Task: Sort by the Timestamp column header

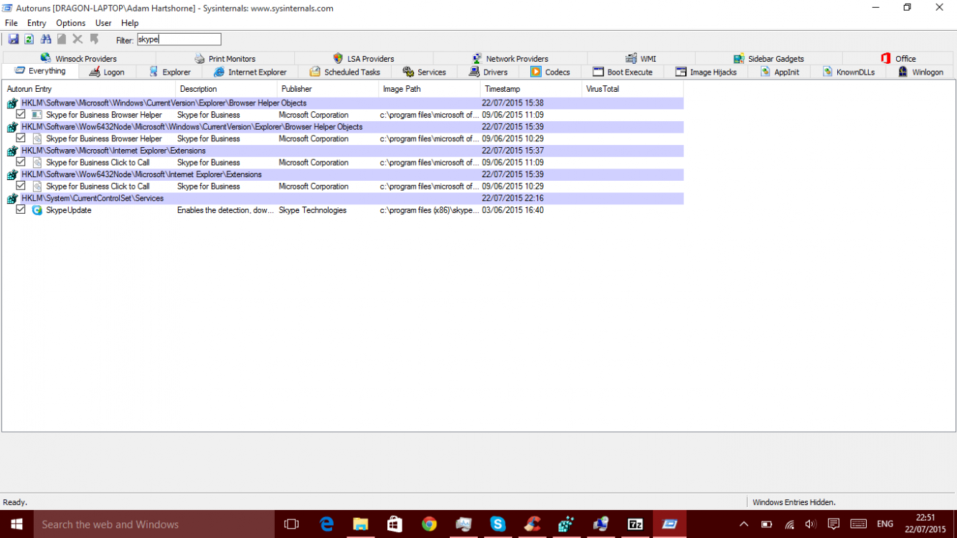Action: pos(502,89)
